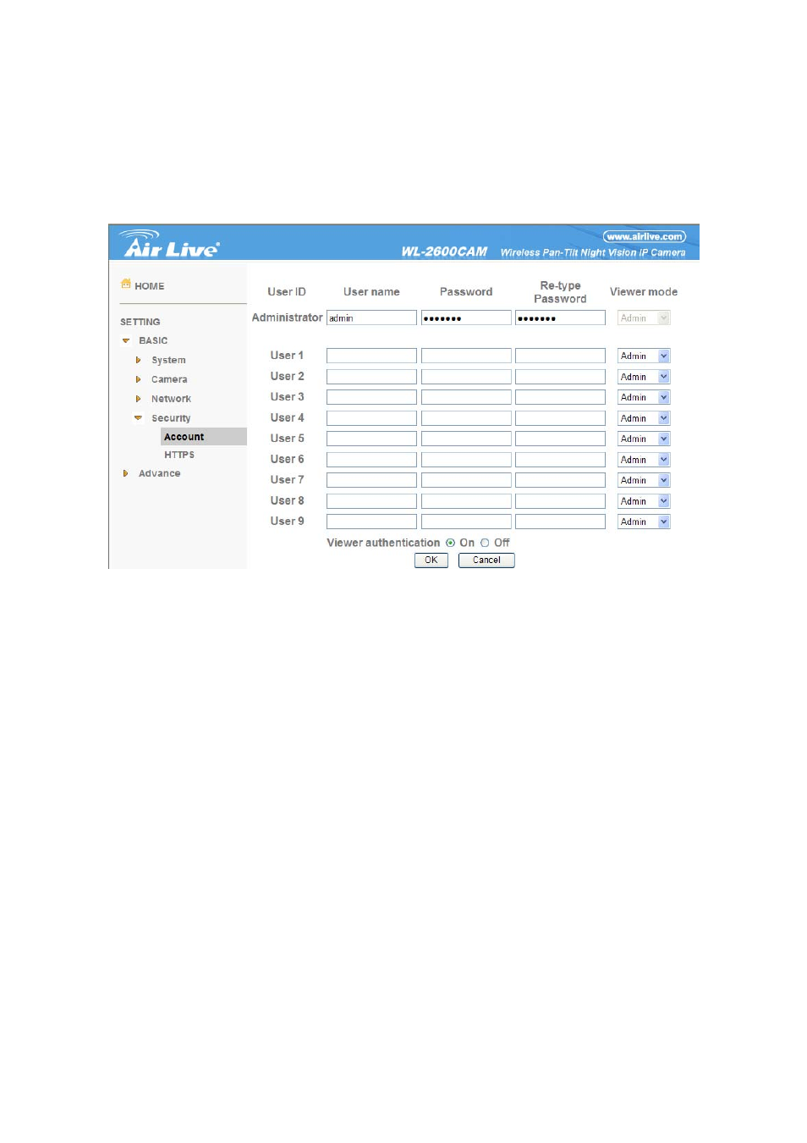Expand the Camera arrow
807x1143 pixels.
(x=138, y=379)
